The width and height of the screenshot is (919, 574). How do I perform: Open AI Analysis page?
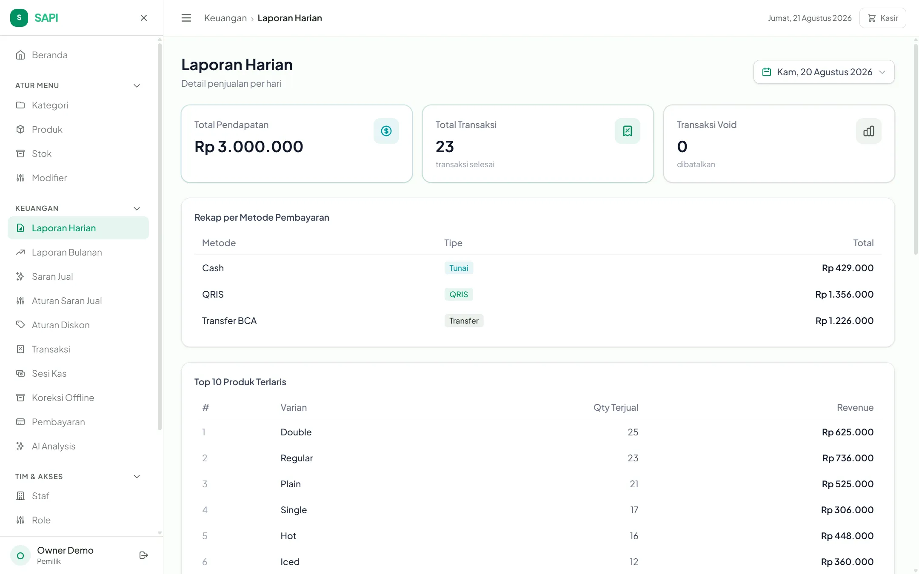pos(78,446)
